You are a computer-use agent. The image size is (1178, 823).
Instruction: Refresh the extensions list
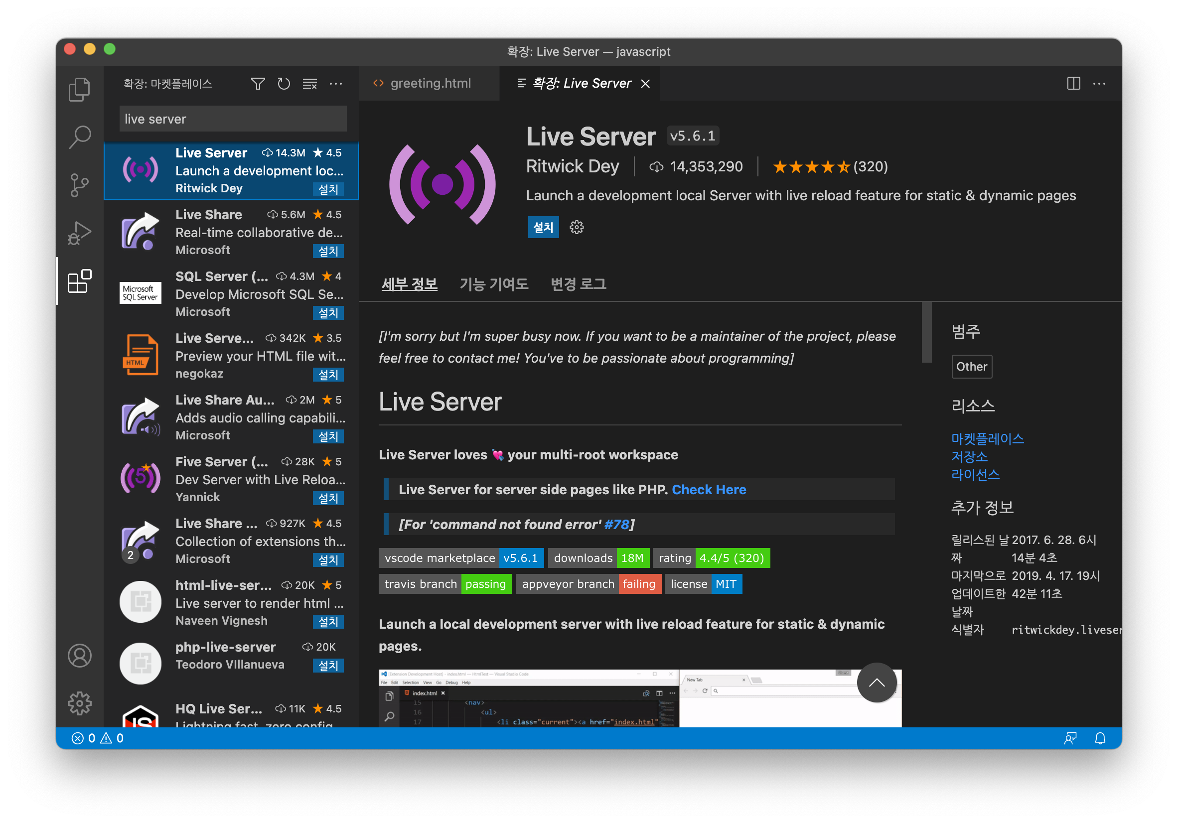click(x=283, y=84)
